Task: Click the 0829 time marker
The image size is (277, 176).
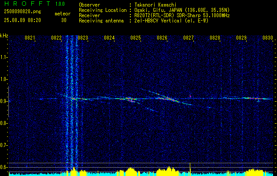Action: pos(241,37)
